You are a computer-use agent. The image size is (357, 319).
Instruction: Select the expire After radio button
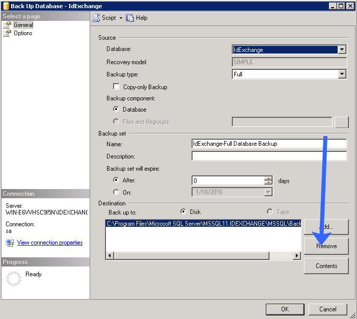(x=116, y=180)
